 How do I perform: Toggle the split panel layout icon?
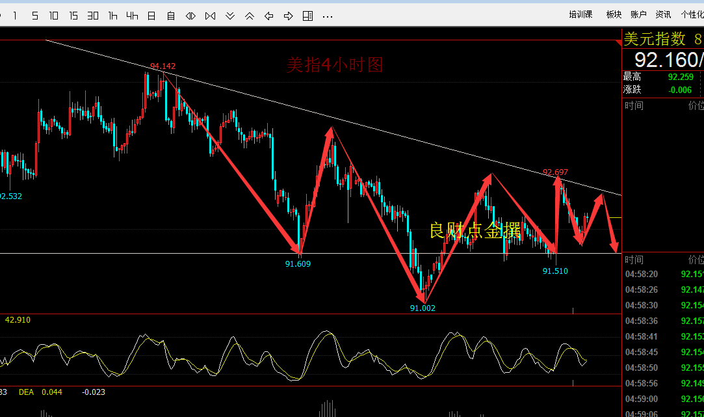click(308, 16)
